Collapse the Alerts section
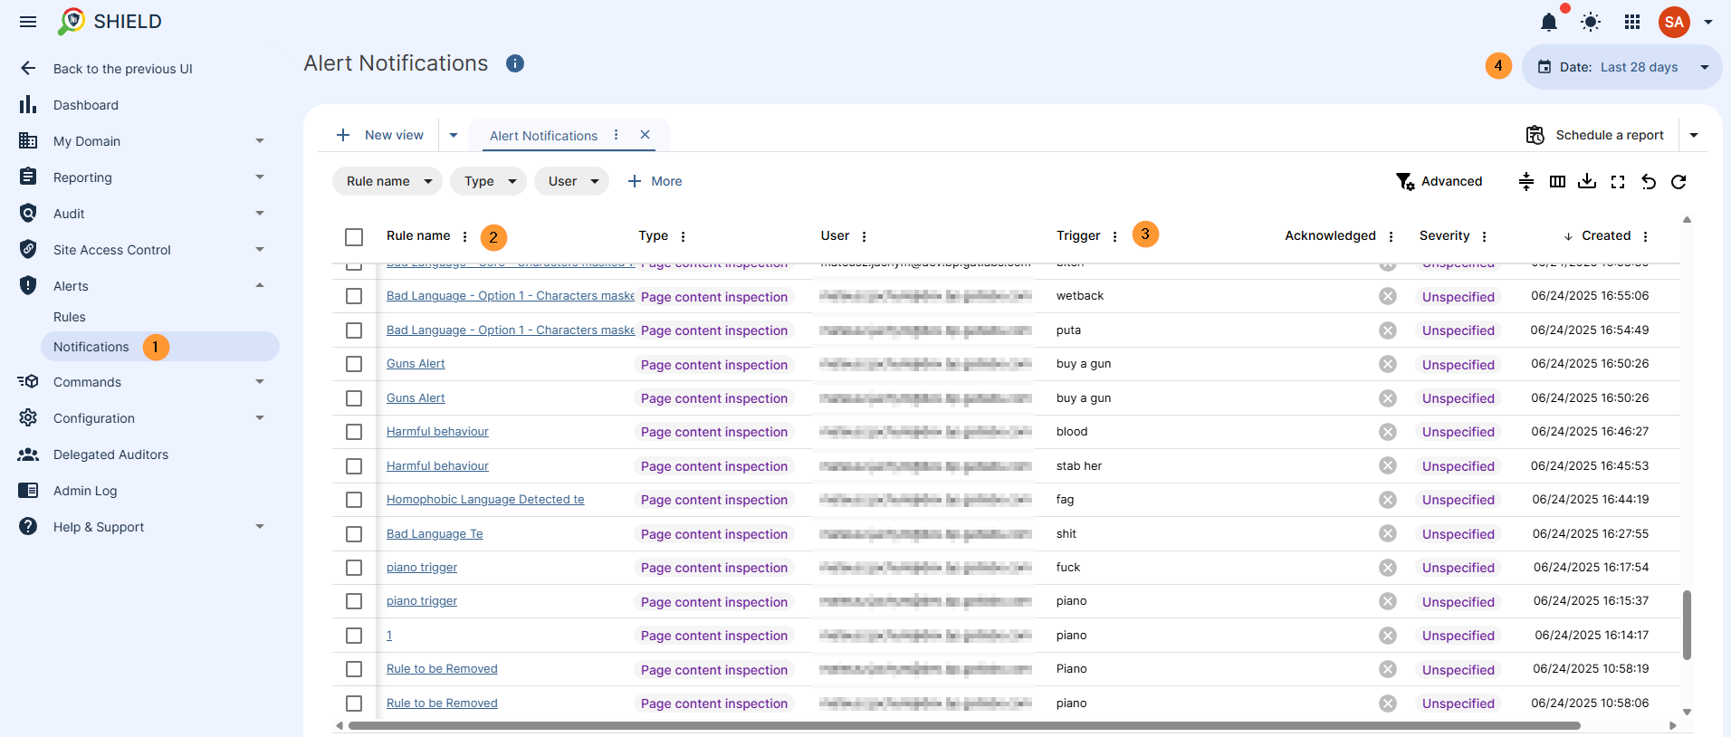 point(260,285)
